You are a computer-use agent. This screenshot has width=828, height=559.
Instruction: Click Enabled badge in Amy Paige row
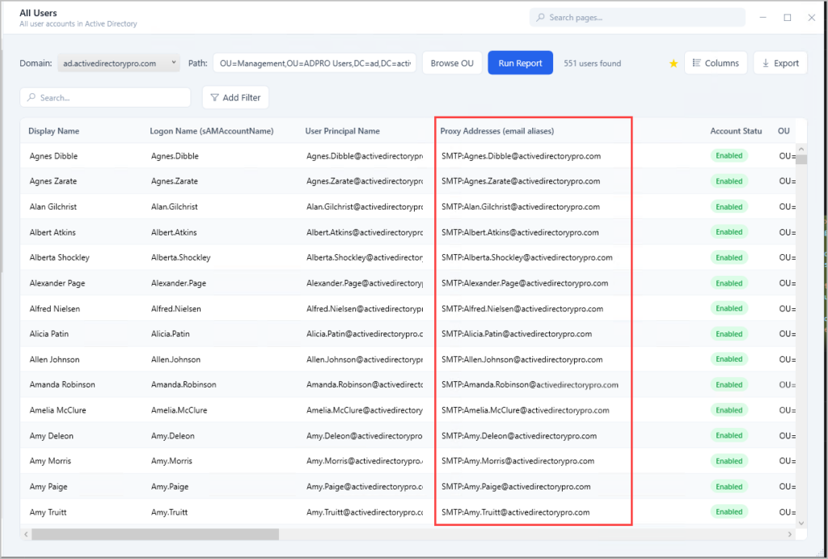tap(729, 487)
